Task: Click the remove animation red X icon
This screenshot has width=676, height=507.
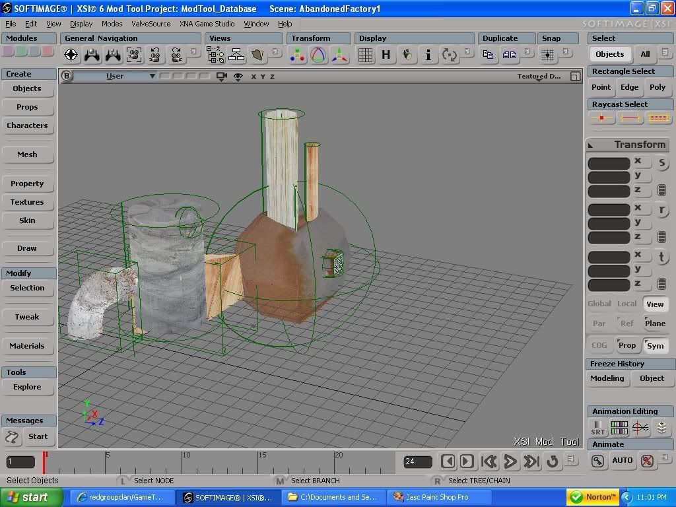Action: pos(647,461)
